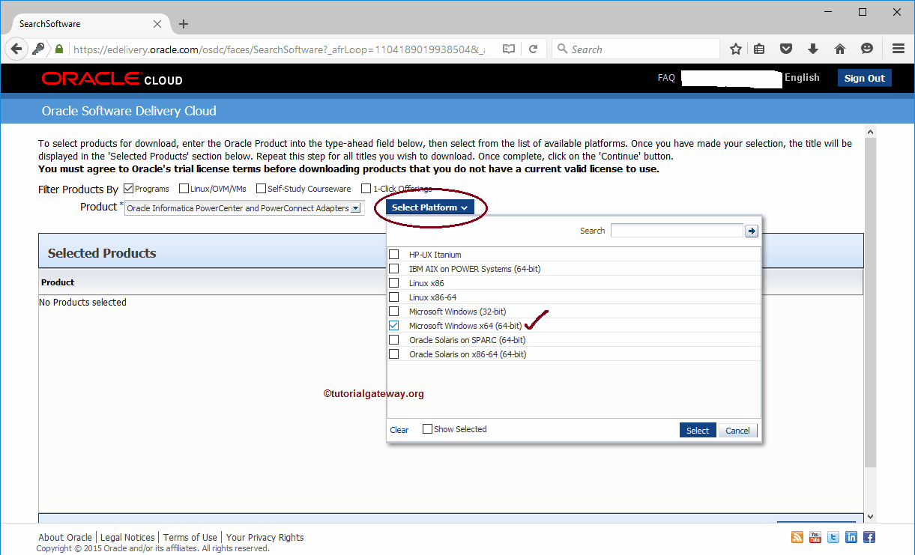Open the downloads arrow icon
915x555 pixels.
tap(813, 49)
